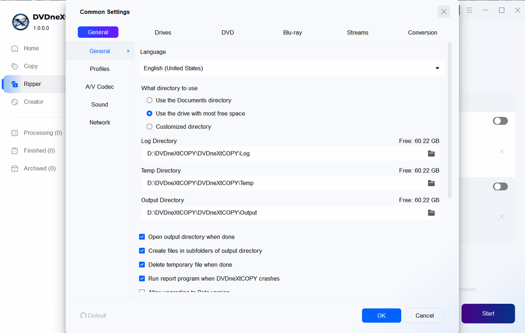Switch to the Blu-ray tab

(x=292, y=32)
